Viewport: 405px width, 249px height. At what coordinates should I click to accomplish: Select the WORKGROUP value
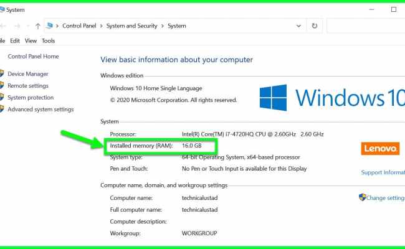199,233
